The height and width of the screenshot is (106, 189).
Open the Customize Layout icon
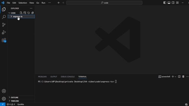[x=177, y=3]
